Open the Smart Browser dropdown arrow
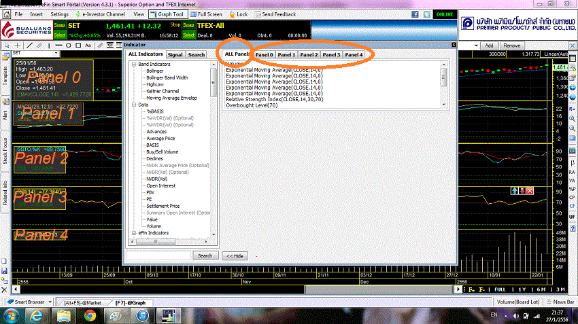The image size is (578, 324). coord(49,302)
